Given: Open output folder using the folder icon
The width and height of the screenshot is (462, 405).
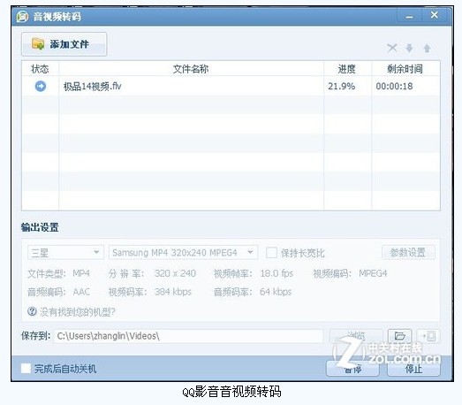Looking at the screenshot, I should tap(399, 336).
